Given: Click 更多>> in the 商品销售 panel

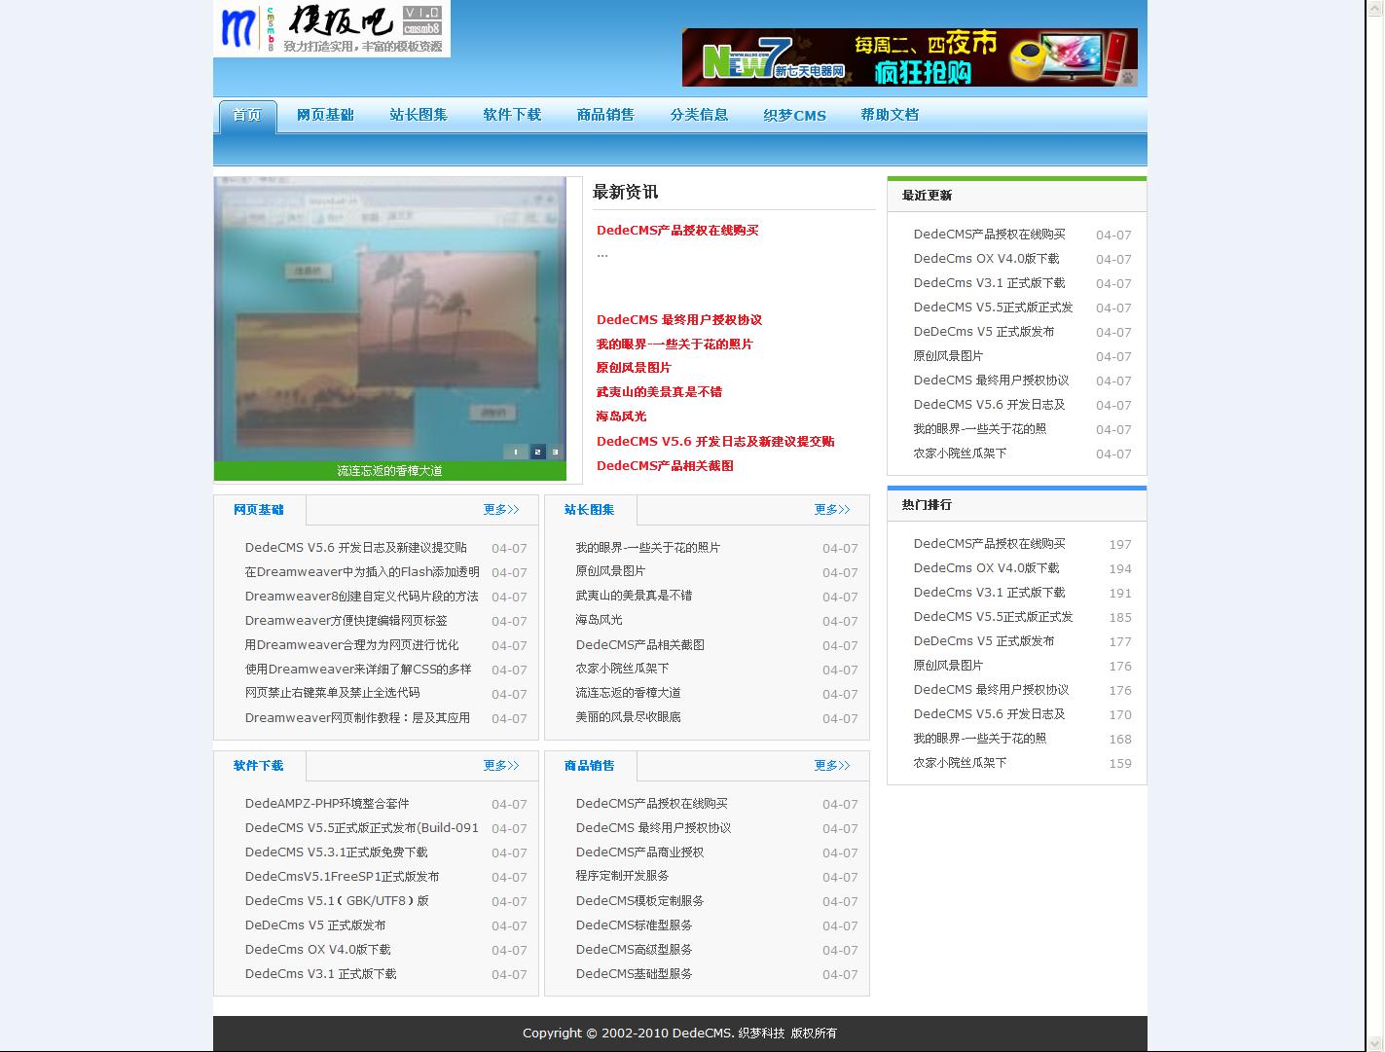Looking at the screenshot, I should 832,766.
